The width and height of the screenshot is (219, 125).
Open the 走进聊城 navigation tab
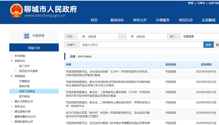tap(208, 20)
